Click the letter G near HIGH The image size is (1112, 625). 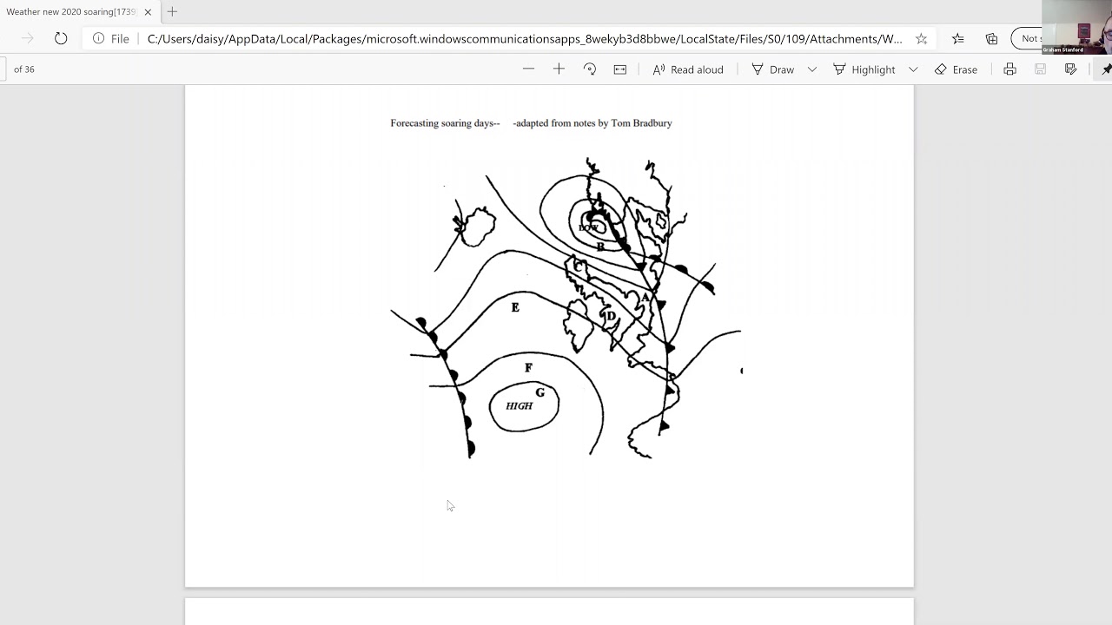coord(540,393)
